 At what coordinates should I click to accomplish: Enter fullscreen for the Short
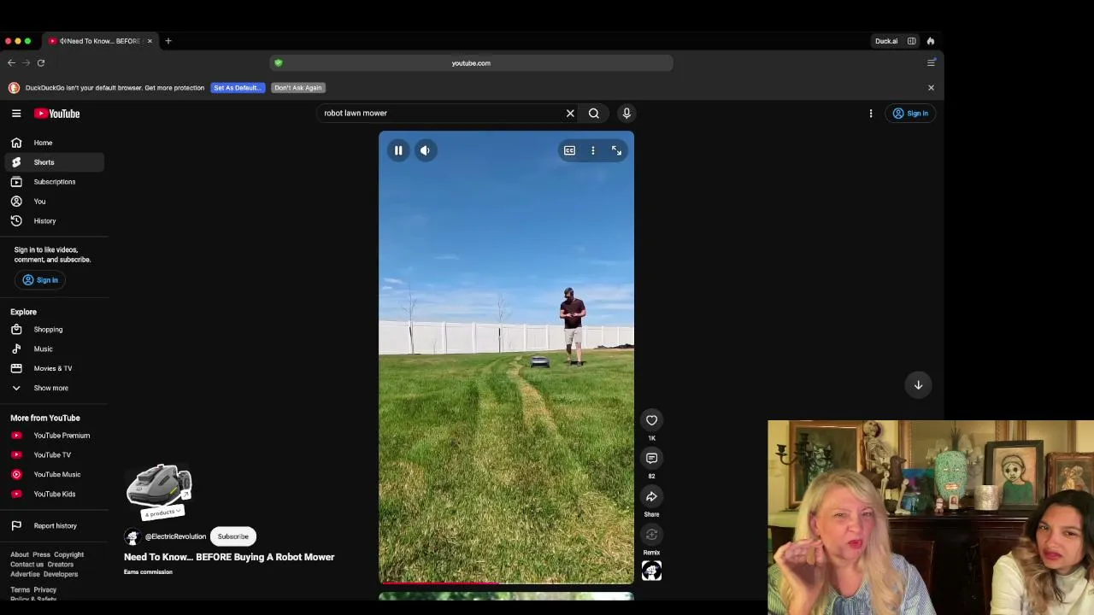tap(616, 150)
